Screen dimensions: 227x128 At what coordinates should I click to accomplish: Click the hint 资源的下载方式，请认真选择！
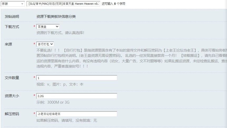60,33
